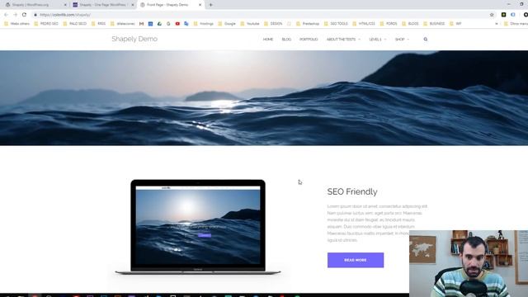
Task: Go to the HOME menu item
Action: point(268,40)
